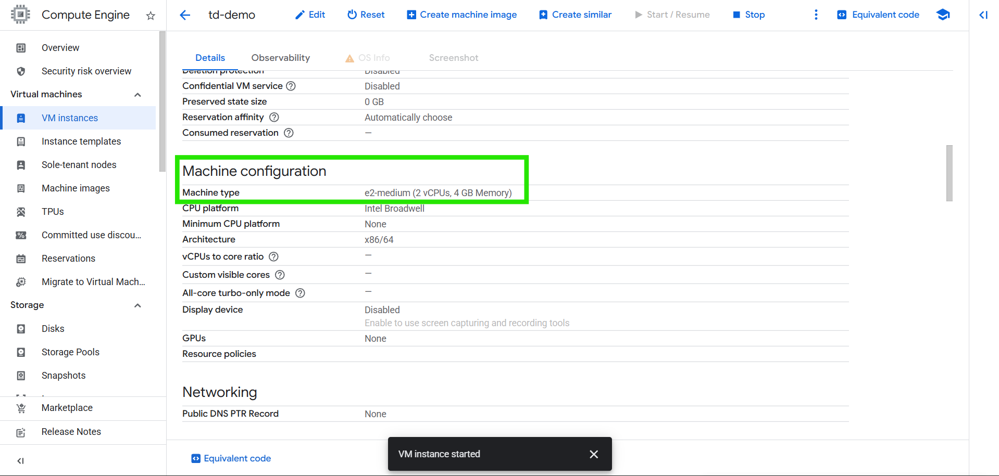Click the help icon beside Confidential VM service
The height and width of the screenshot is (476, 999).
tap(291, 86)
